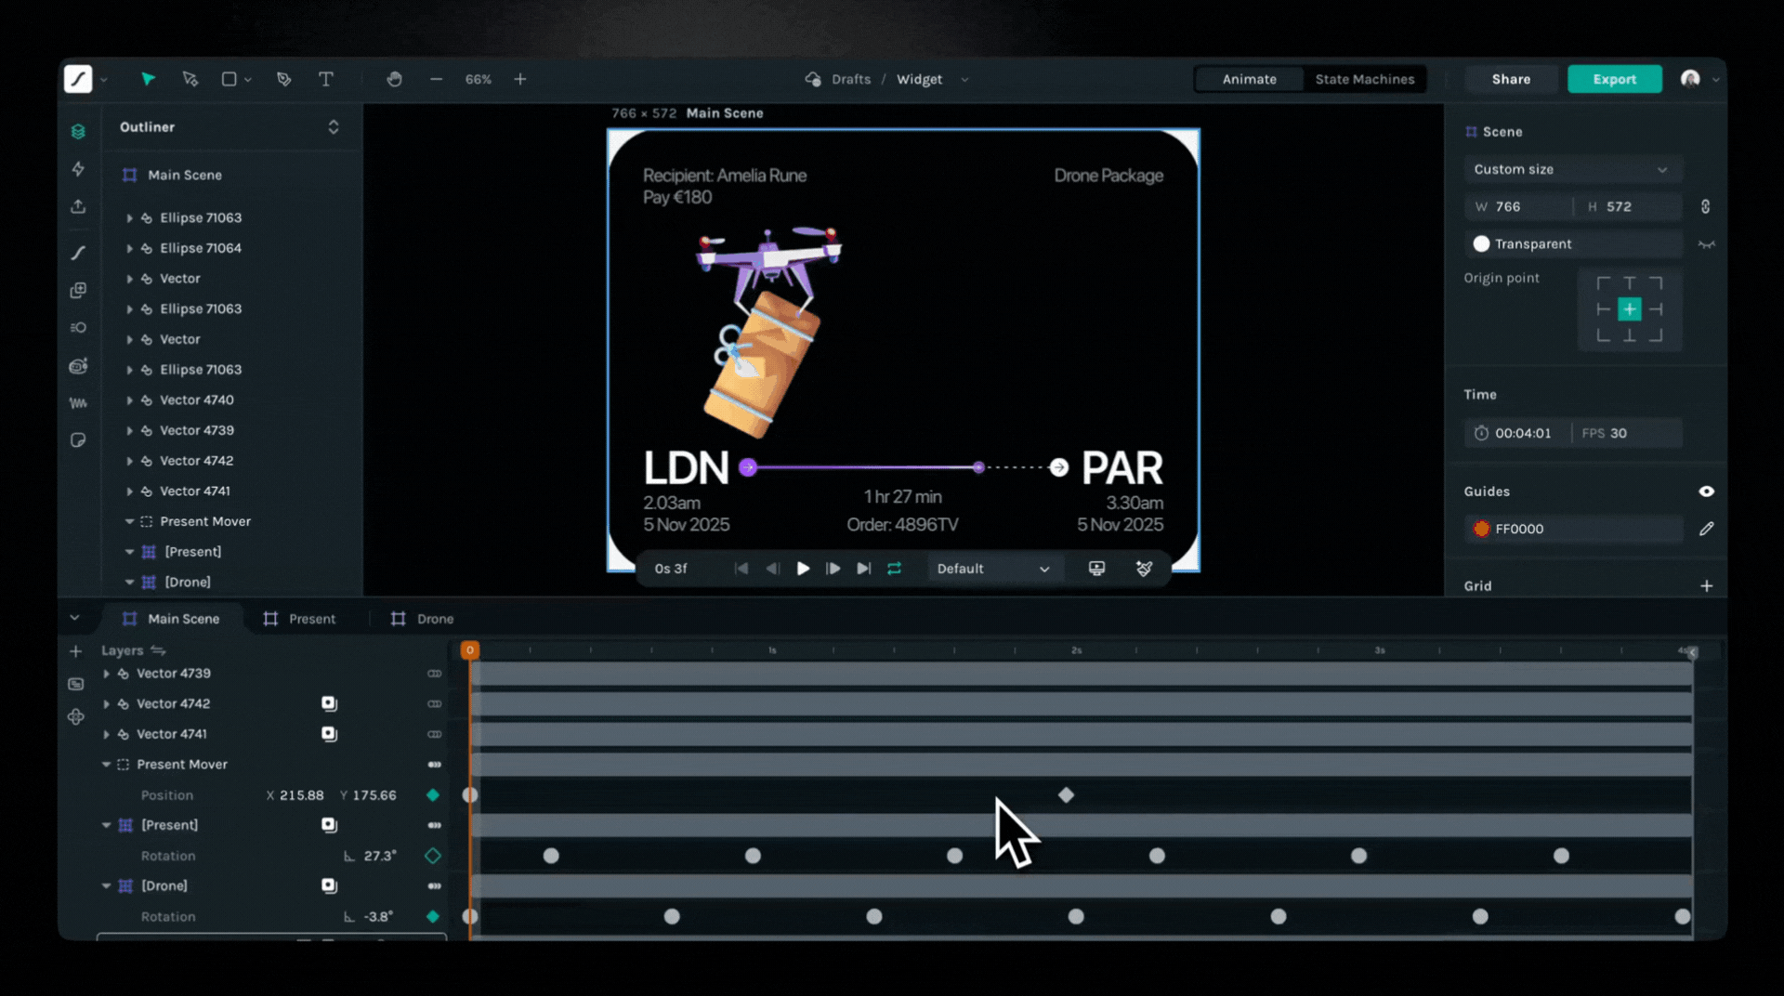Click the Share button
The image size is (1784, 996).
[x=1511, y=80]
